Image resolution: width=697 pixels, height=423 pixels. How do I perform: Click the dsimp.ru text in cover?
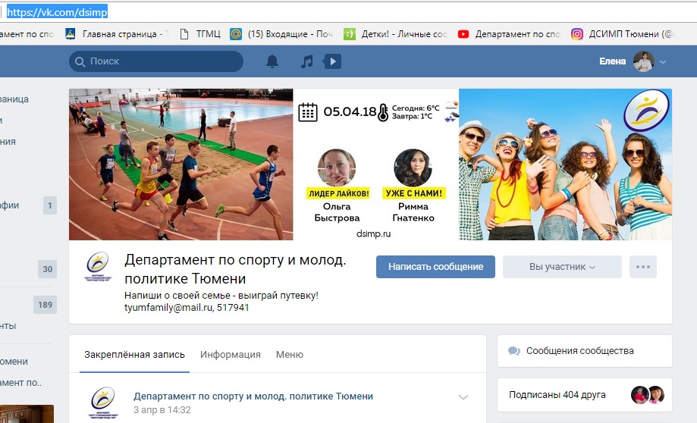[373, 233]
